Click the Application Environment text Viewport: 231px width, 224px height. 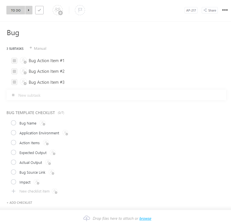pos(39,133)
